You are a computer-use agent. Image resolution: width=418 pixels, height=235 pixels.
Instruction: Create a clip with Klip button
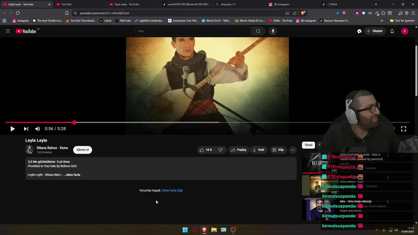pyautogui.click(x=278, y=150)
